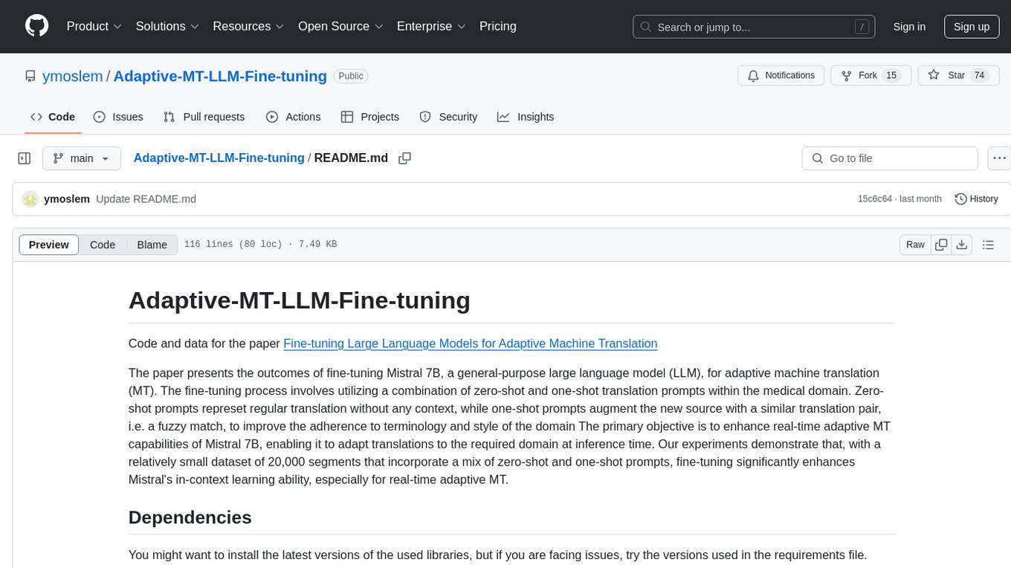Screen dimensions: 1011x568
Task: Open the Fine-tuning Large Language Models paper link
Action: [471, 343]
